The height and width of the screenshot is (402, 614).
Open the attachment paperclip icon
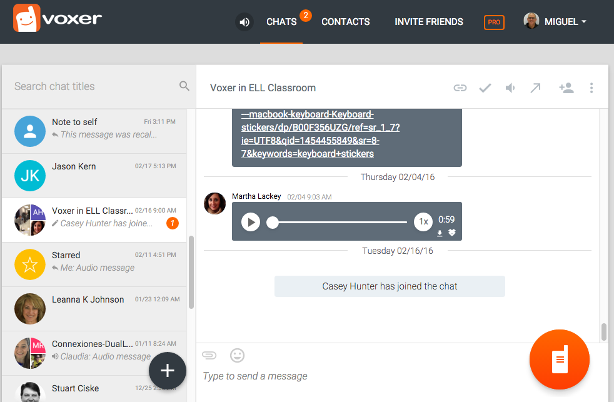coord(209,355)
